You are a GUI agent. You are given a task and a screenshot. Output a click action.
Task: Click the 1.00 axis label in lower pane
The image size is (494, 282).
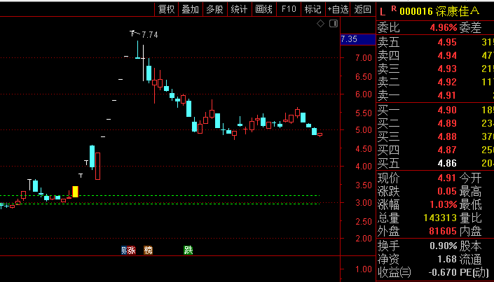364,269
